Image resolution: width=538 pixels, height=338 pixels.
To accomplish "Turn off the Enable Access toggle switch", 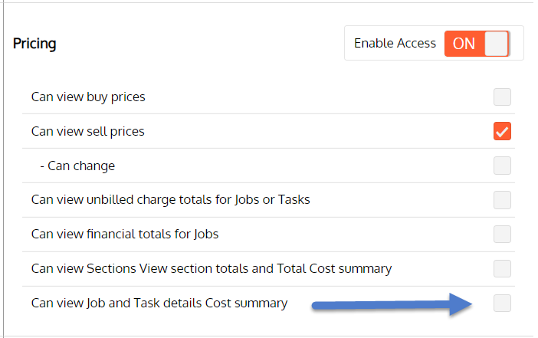I will (x=477, y=44).
